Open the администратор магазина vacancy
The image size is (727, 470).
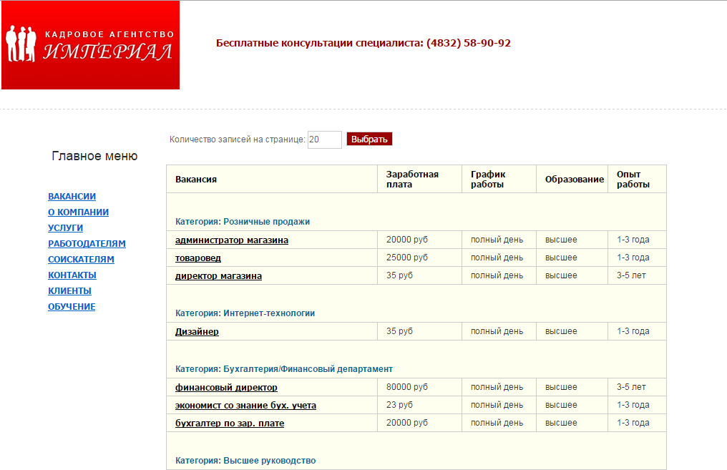coord(232,240)
